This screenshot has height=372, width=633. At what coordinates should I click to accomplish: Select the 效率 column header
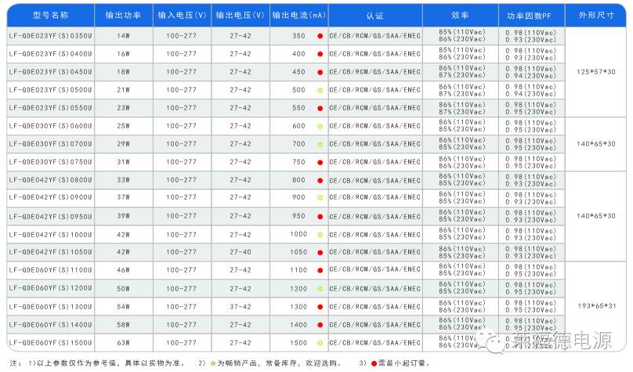(x=460, y=16)
